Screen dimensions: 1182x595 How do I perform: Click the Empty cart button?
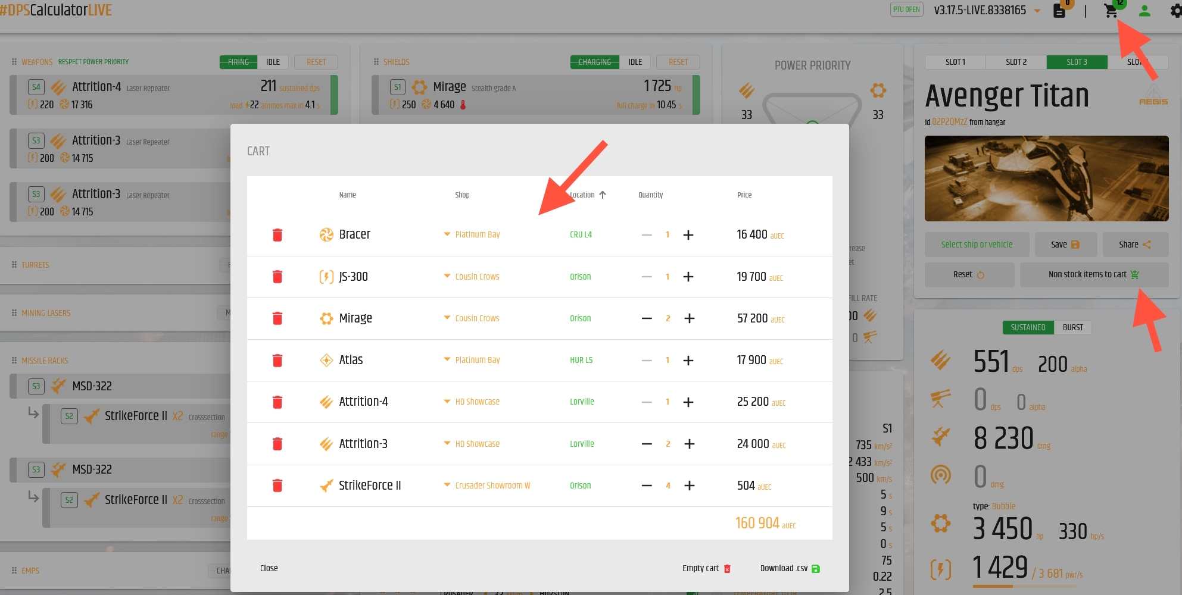click(706, 568)
